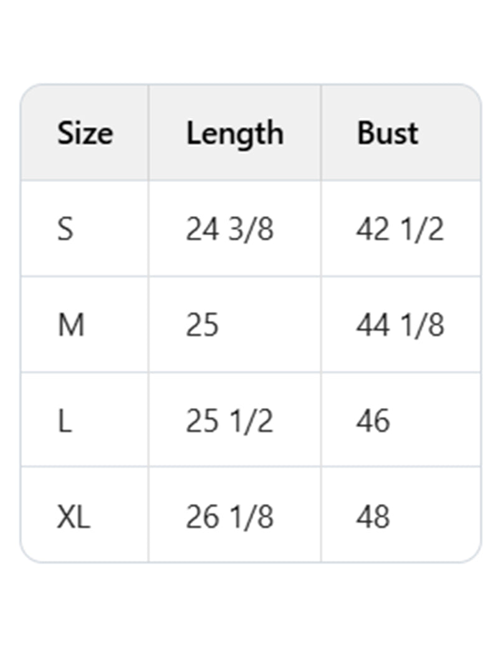Click the whole number 26 in XL length
Image resolution: width=498 pixels, height=654 pixels.
(202, 517)
